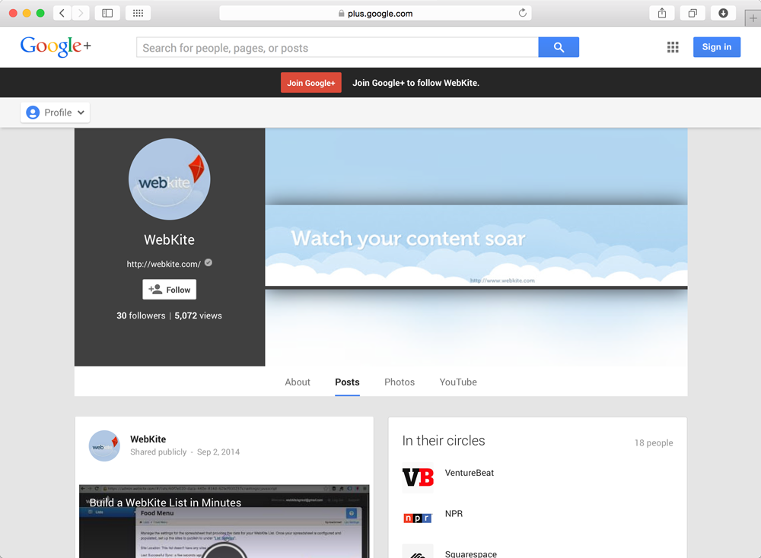
Task: Click the Google+ logo
Action: (x=56, y=47)
